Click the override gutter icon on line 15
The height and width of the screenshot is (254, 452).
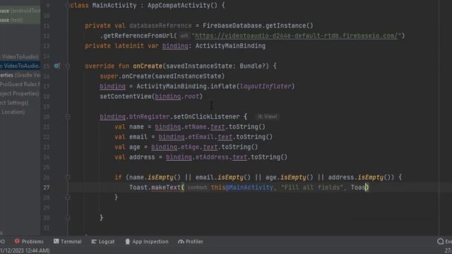[56, 66]
